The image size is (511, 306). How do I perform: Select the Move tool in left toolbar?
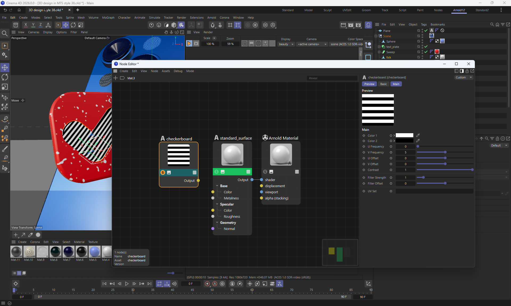[5, 68]
